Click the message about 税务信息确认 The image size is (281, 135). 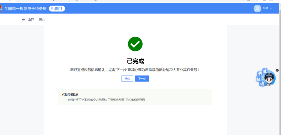[135, 70]
